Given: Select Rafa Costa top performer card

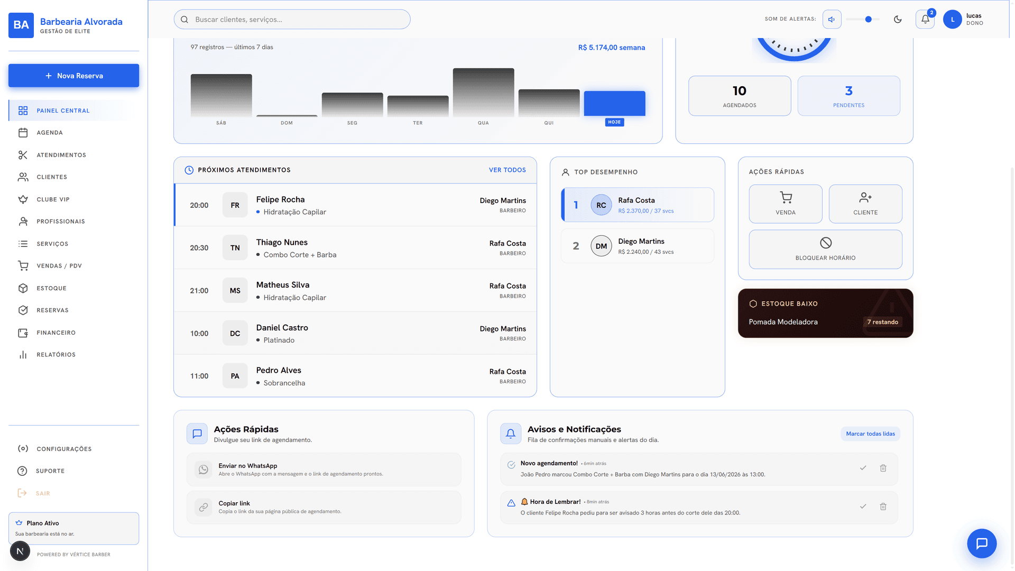Looking at the screenshot, I should pyautogui.click(x=638, y=205).
